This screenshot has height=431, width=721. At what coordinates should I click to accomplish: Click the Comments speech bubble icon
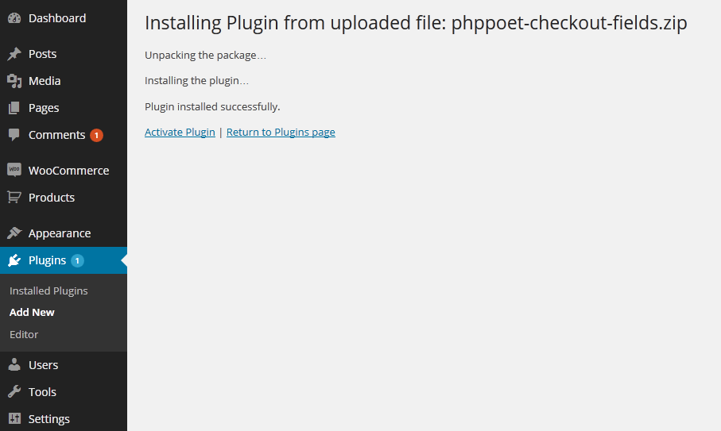(14, 134)
